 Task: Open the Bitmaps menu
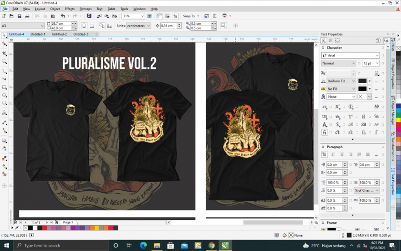click(85, 9)
